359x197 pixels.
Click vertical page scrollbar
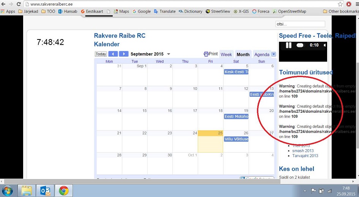[x=357, y=106]
